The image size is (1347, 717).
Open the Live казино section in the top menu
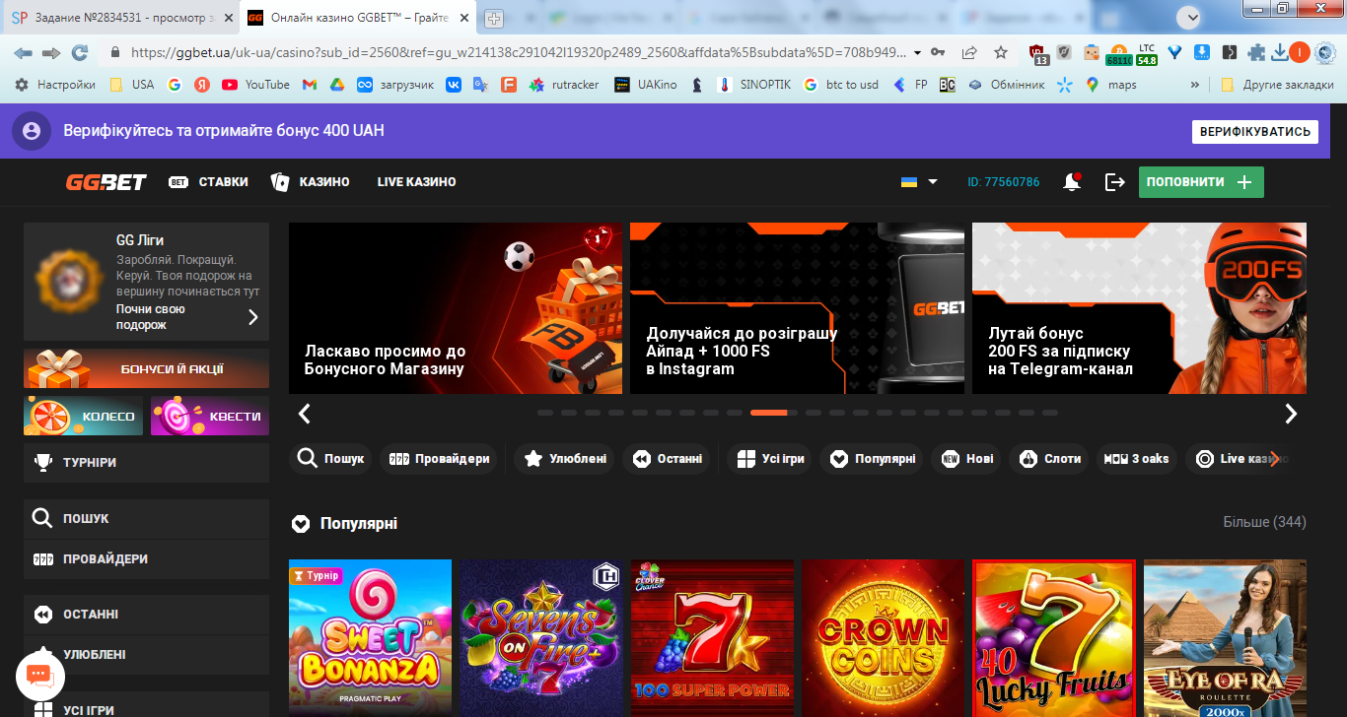point(416,182)
